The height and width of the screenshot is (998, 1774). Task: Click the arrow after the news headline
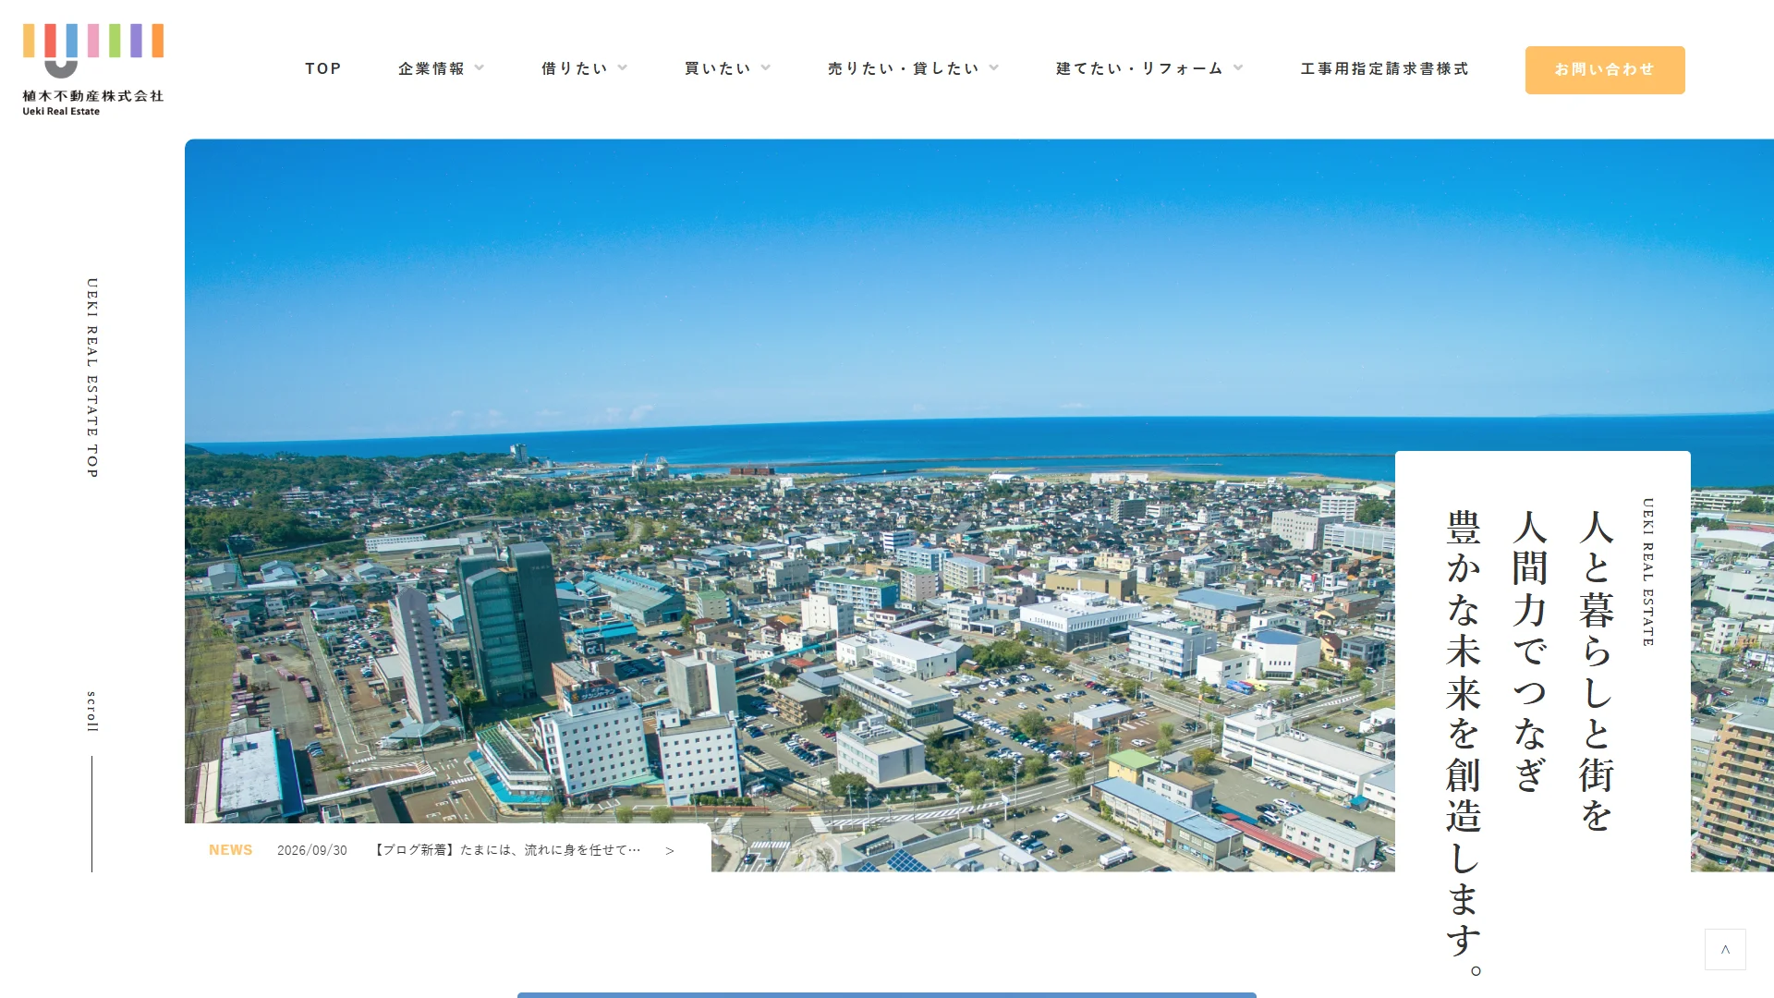pyautogui.click(x=670, y=851)
